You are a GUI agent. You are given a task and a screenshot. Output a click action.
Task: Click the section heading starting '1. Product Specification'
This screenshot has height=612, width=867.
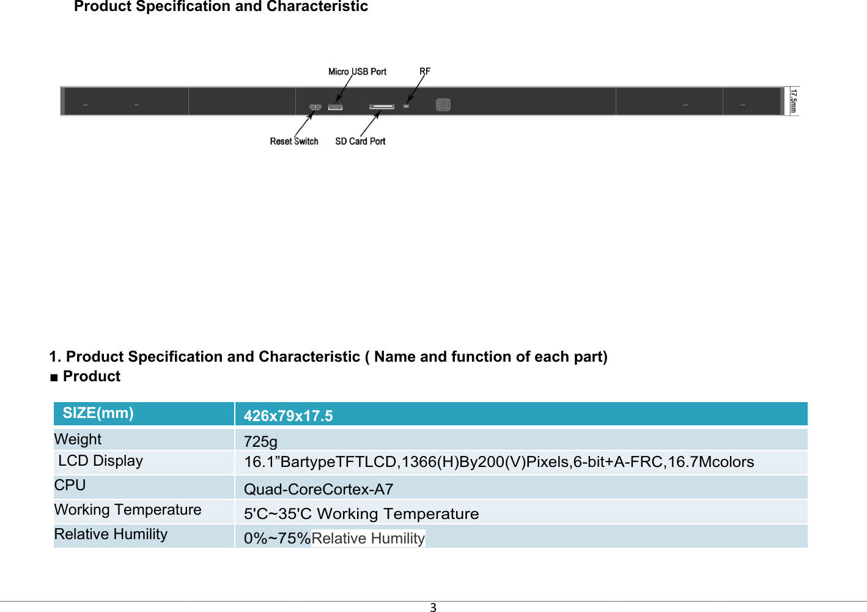point(328,357)
